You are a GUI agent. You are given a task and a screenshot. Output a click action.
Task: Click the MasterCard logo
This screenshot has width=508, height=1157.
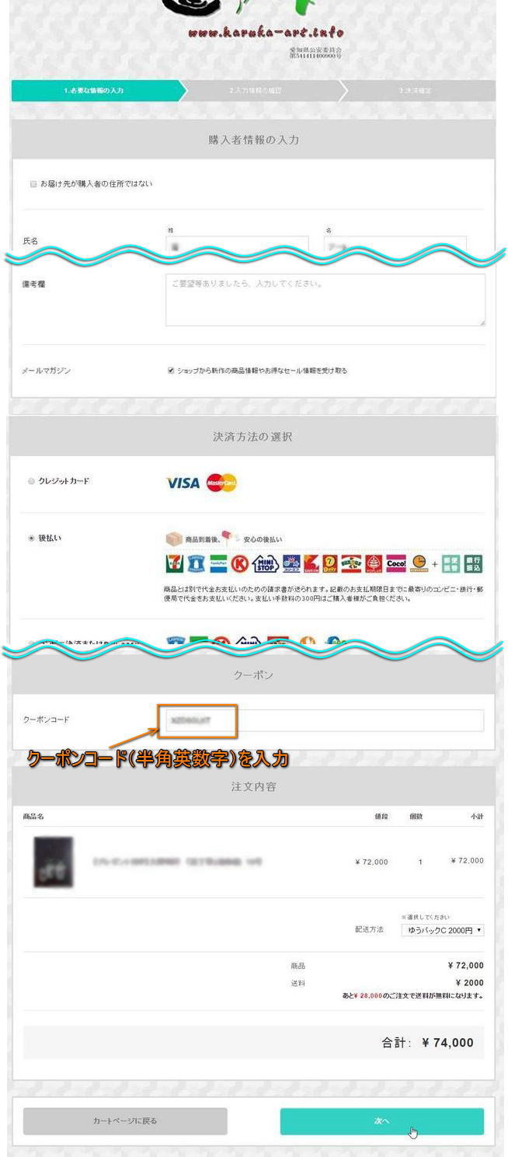221,483
